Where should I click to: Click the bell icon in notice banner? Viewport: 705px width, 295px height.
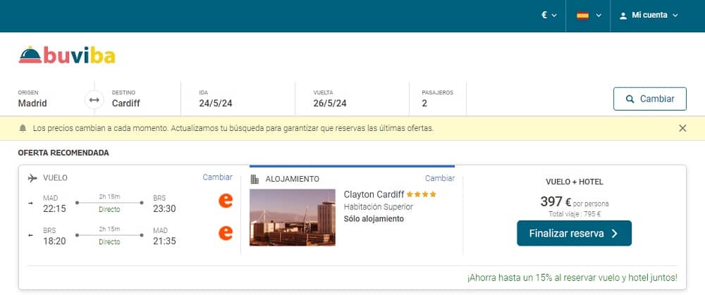click(x=23, y=128)
